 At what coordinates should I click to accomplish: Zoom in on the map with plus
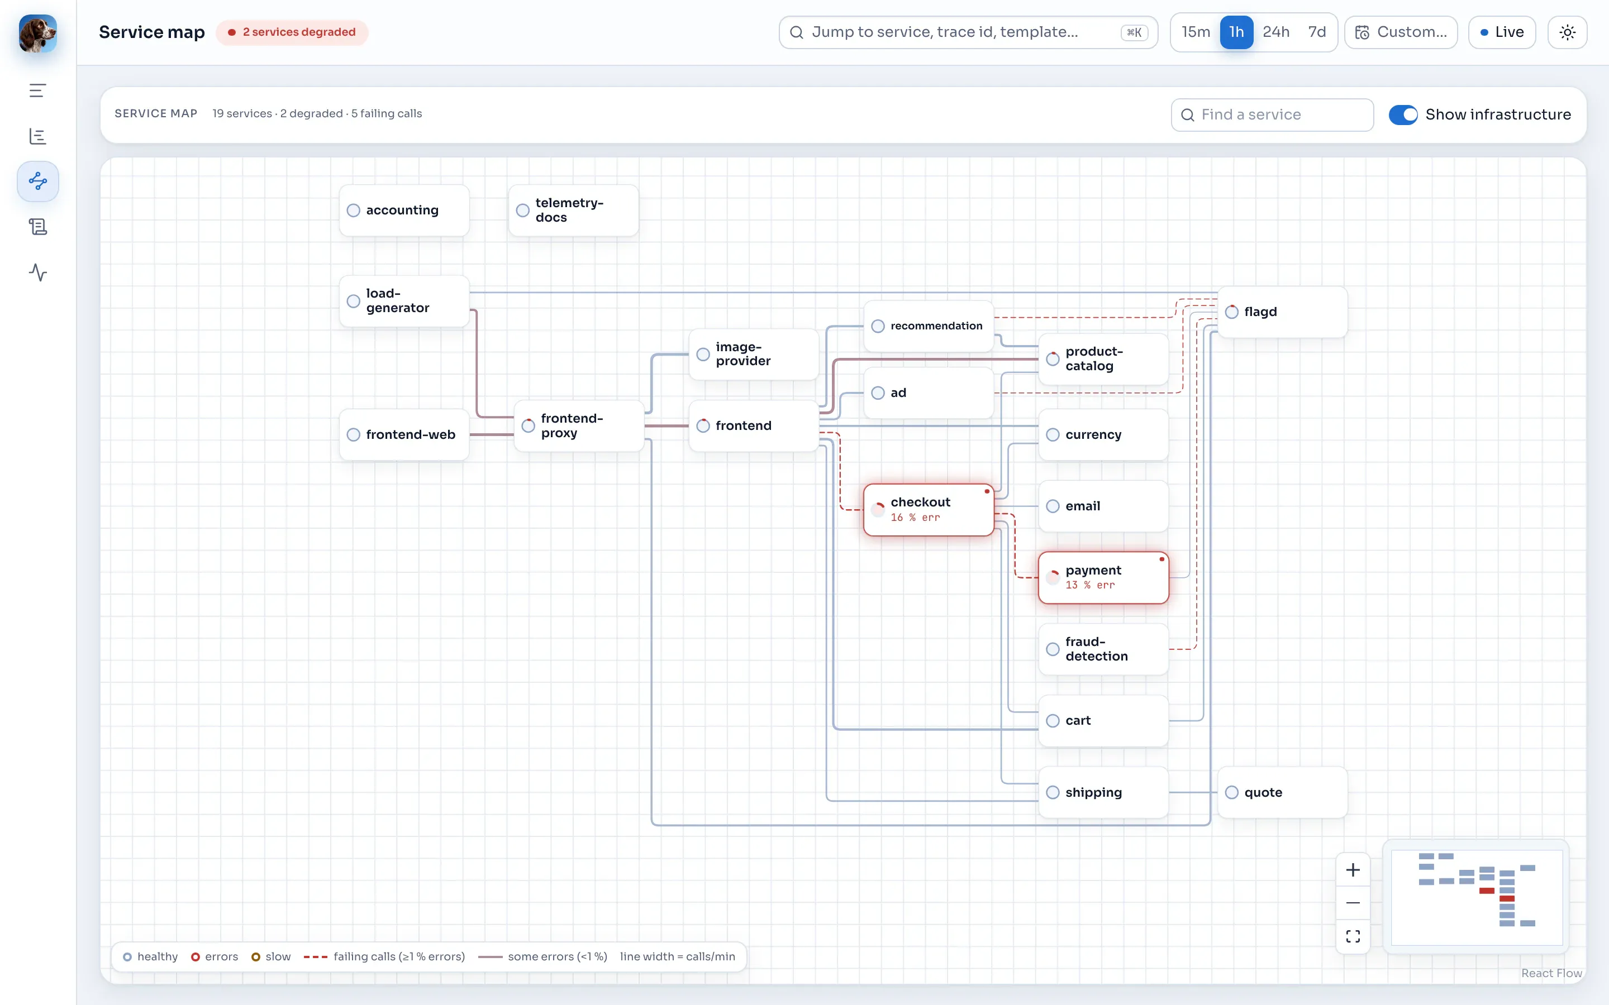coord(1353,869)
